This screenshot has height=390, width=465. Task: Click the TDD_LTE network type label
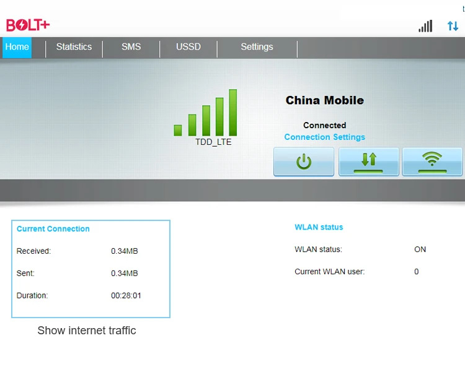[213, 142]
